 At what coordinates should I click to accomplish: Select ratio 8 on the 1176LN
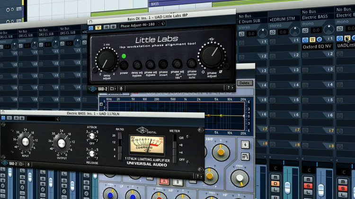(x=120, y=149)
